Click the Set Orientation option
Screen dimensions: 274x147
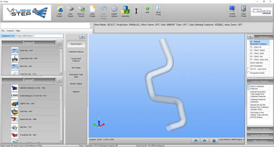click(x=260, y=66)
